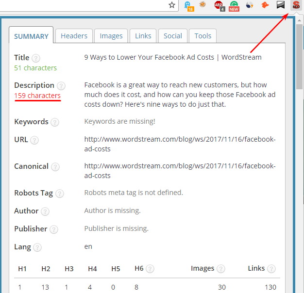Click help icon beside Robots Tag

(x=59, y=194)
